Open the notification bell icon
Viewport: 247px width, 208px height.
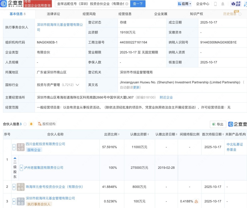click(x=223, y=4)
